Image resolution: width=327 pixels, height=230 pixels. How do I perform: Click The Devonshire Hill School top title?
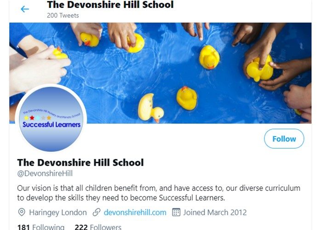[110, 5]
